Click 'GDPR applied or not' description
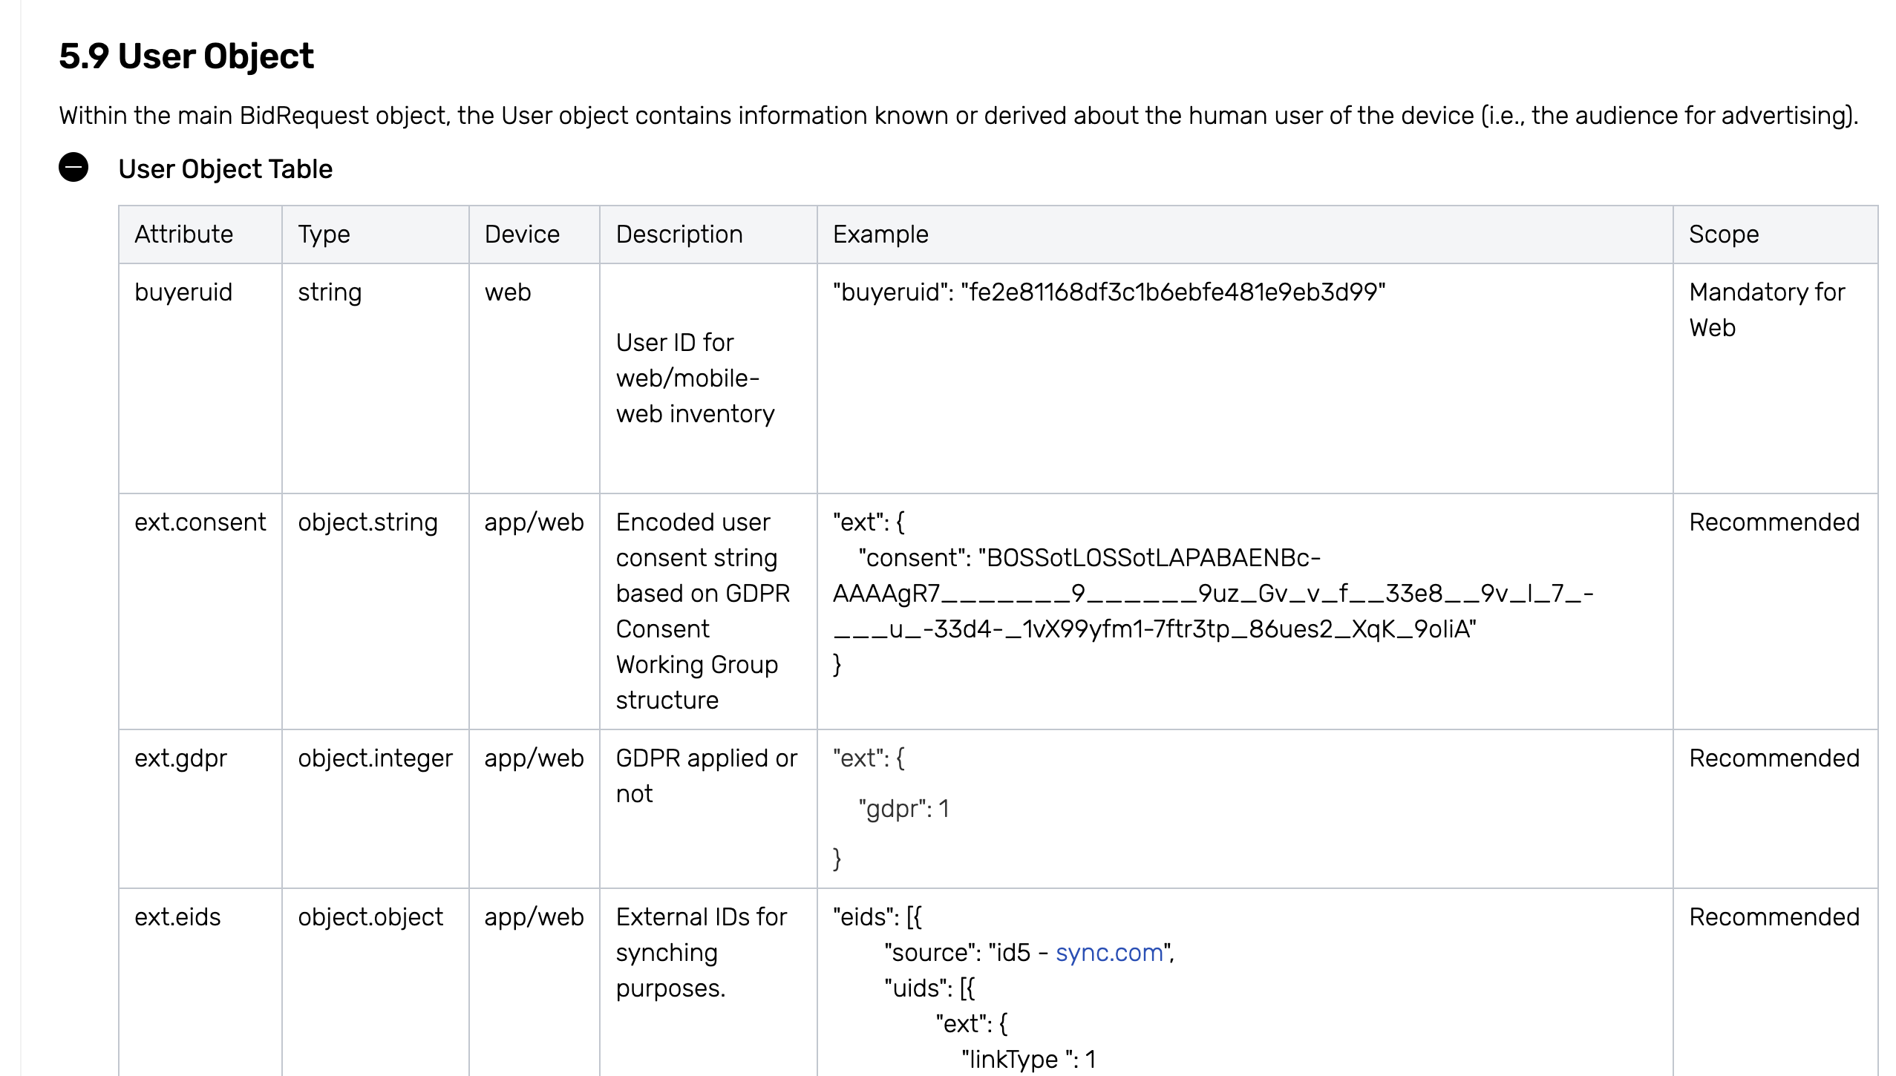1896x1076 pixels. pos(707,776)
